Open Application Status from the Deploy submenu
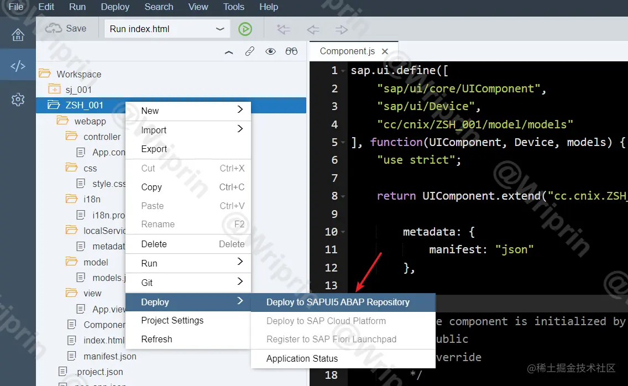 [x=302, y=358]
